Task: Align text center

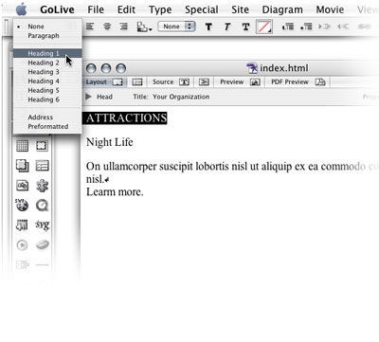Action: [107, 27]
